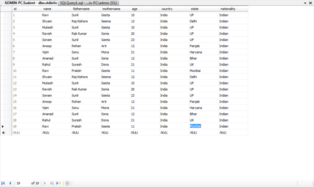Screen dimensions: 314x187
Task: Click the age column header
Action: tap(144, 9)
